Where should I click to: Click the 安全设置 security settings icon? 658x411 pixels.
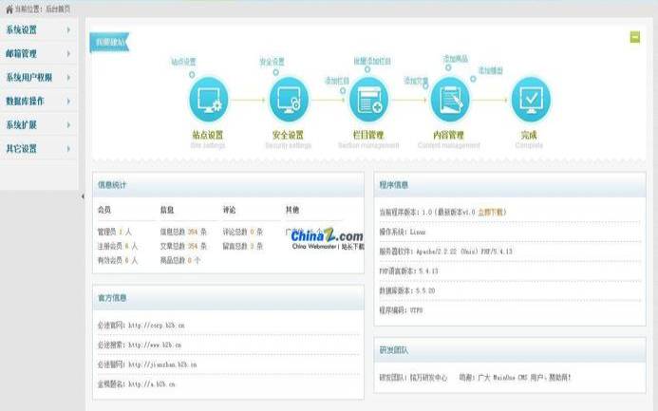pos(289,100)
